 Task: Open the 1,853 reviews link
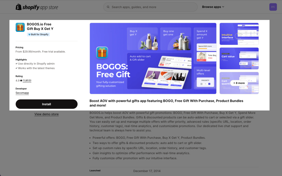27,81
